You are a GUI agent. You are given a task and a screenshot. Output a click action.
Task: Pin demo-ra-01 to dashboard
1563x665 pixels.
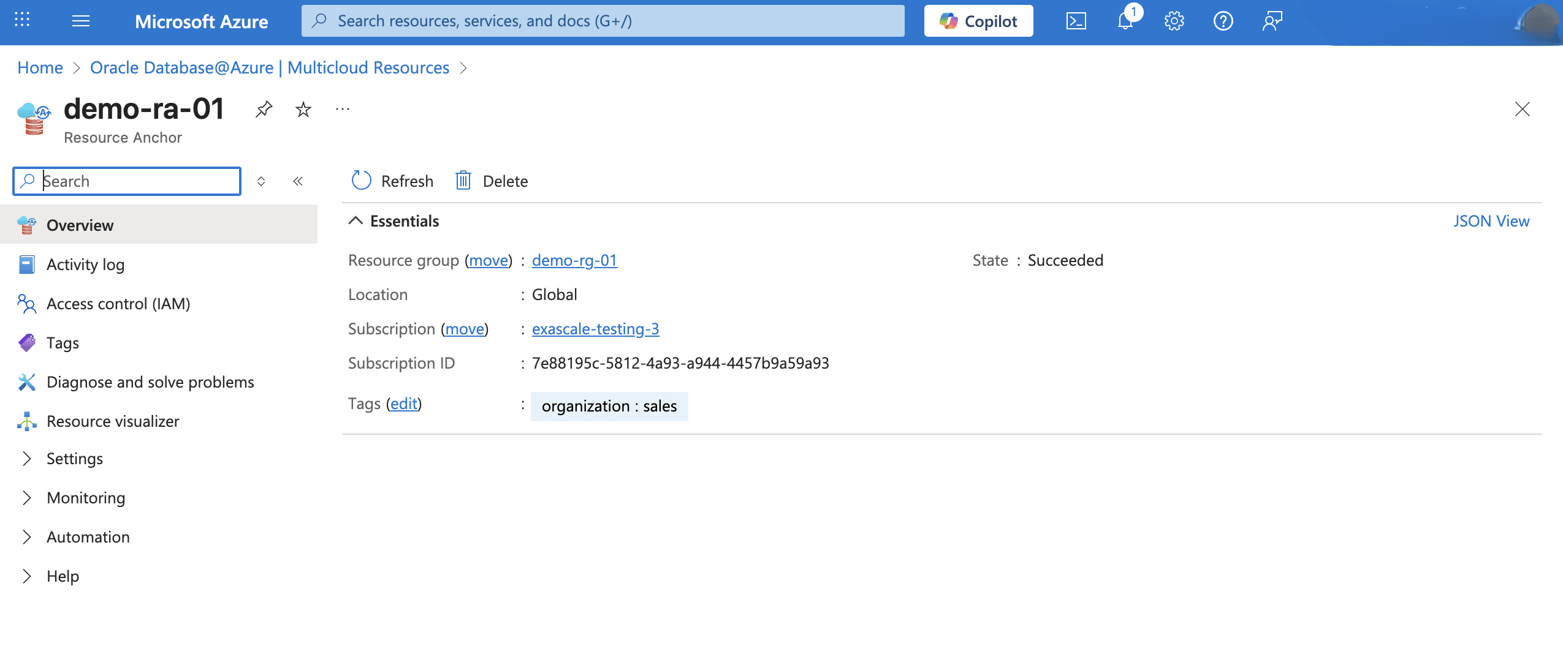pyautogui.click(x=264, y=110)
